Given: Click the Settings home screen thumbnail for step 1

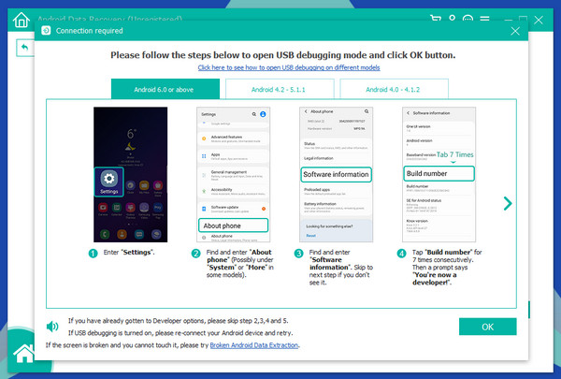Looking at the screenshot, I should coord(131,174).
